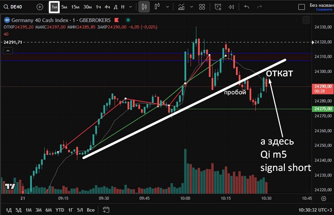Set range to 5Л
The image size is (334, 215).
[80, 210]
